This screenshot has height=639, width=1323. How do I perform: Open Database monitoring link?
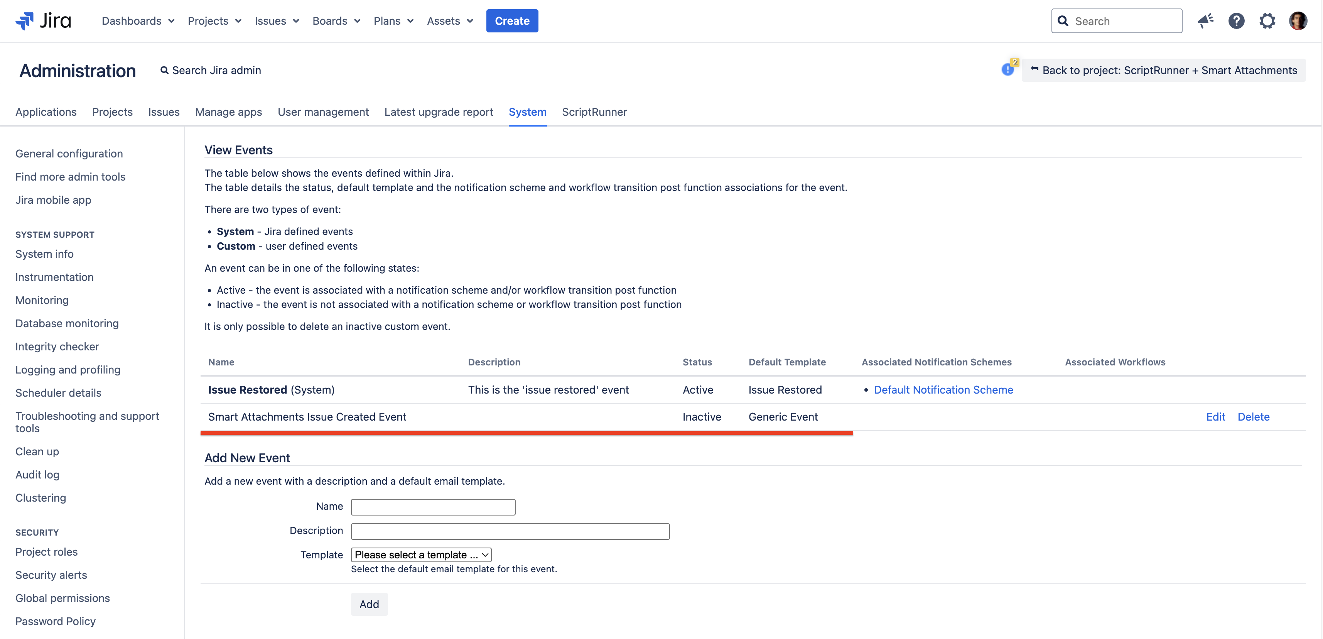tap(67, 323)
